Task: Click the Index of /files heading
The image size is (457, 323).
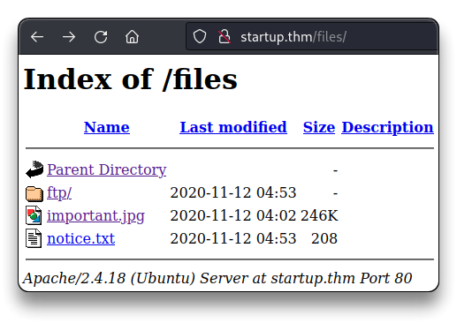Action: pyautogui.click(x=131, y=79)
